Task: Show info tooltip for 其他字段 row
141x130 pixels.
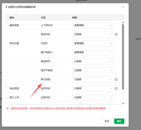Action: (116, 34)
